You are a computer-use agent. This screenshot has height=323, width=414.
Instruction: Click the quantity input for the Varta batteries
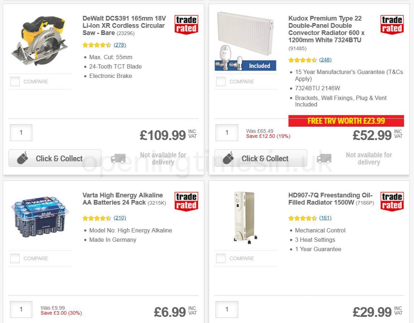click(x=21, y=309)
